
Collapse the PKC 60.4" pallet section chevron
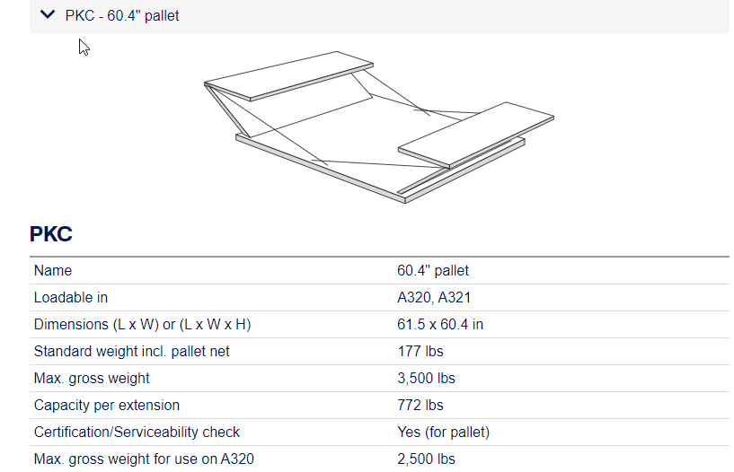[48, 14]
